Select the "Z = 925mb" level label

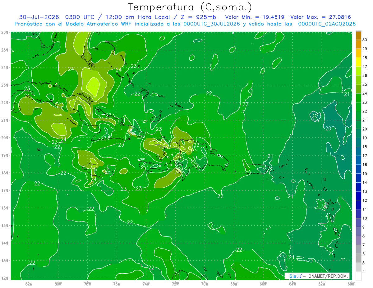198,17
